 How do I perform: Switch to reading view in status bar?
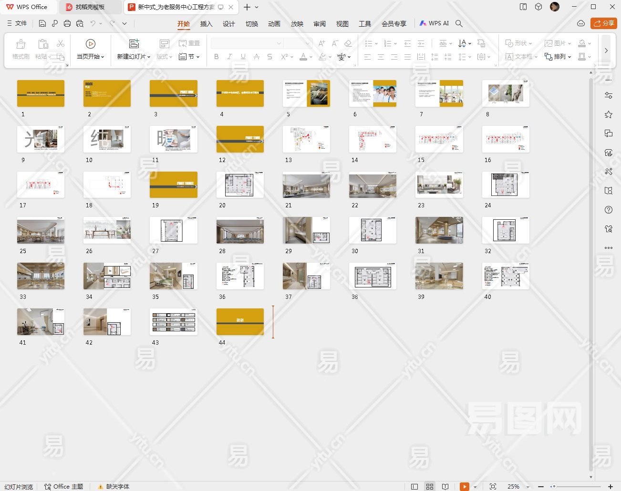click(445, 486)
